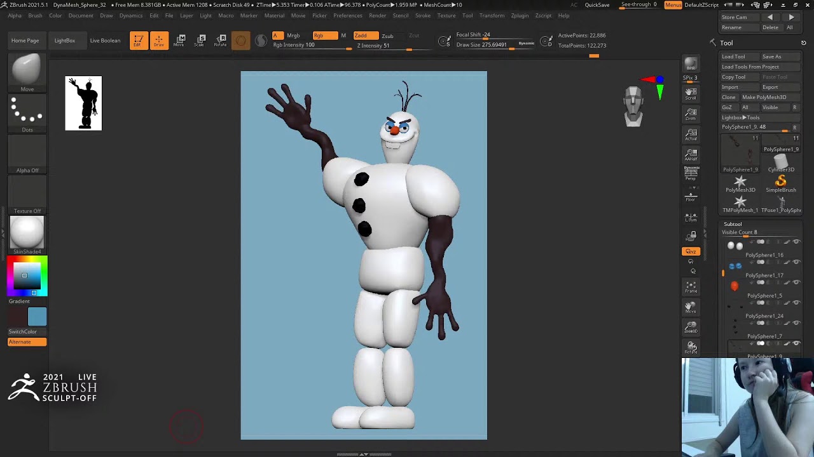
Task: Open the Render menu
Action: tap(377, 16)
